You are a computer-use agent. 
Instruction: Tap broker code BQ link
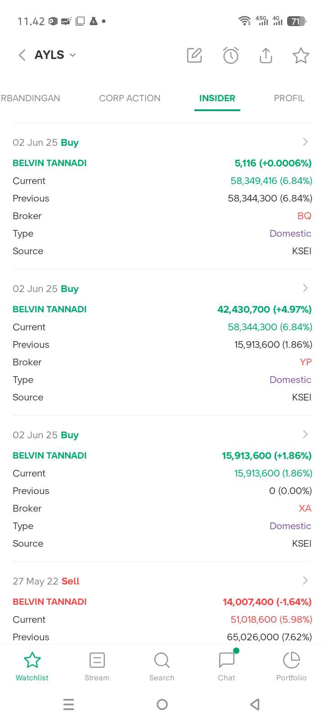304,216
